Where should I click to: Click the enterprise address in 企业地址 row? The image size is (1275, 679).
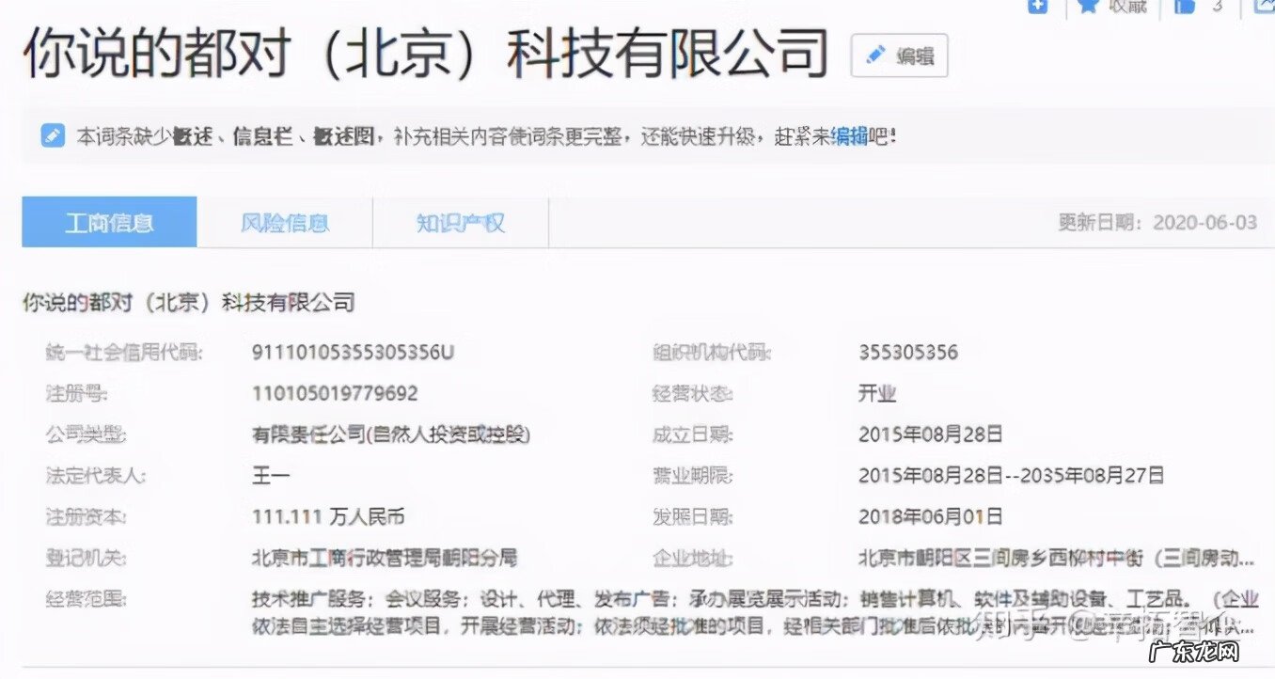[x=1051, y=556]
